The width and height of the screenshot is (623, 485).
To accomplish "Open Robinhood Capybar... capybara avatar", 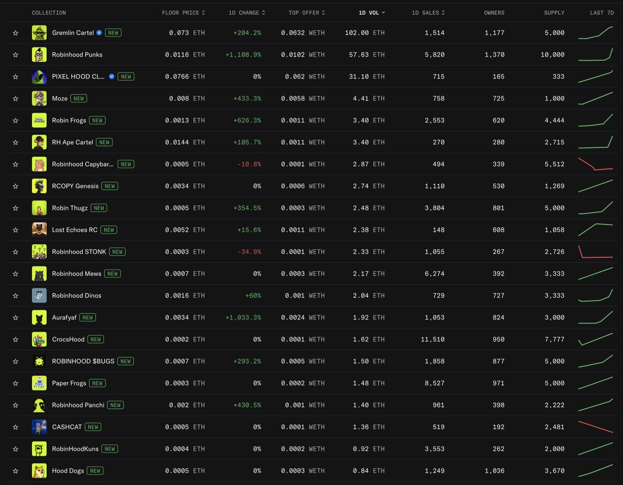I will 39,164.
